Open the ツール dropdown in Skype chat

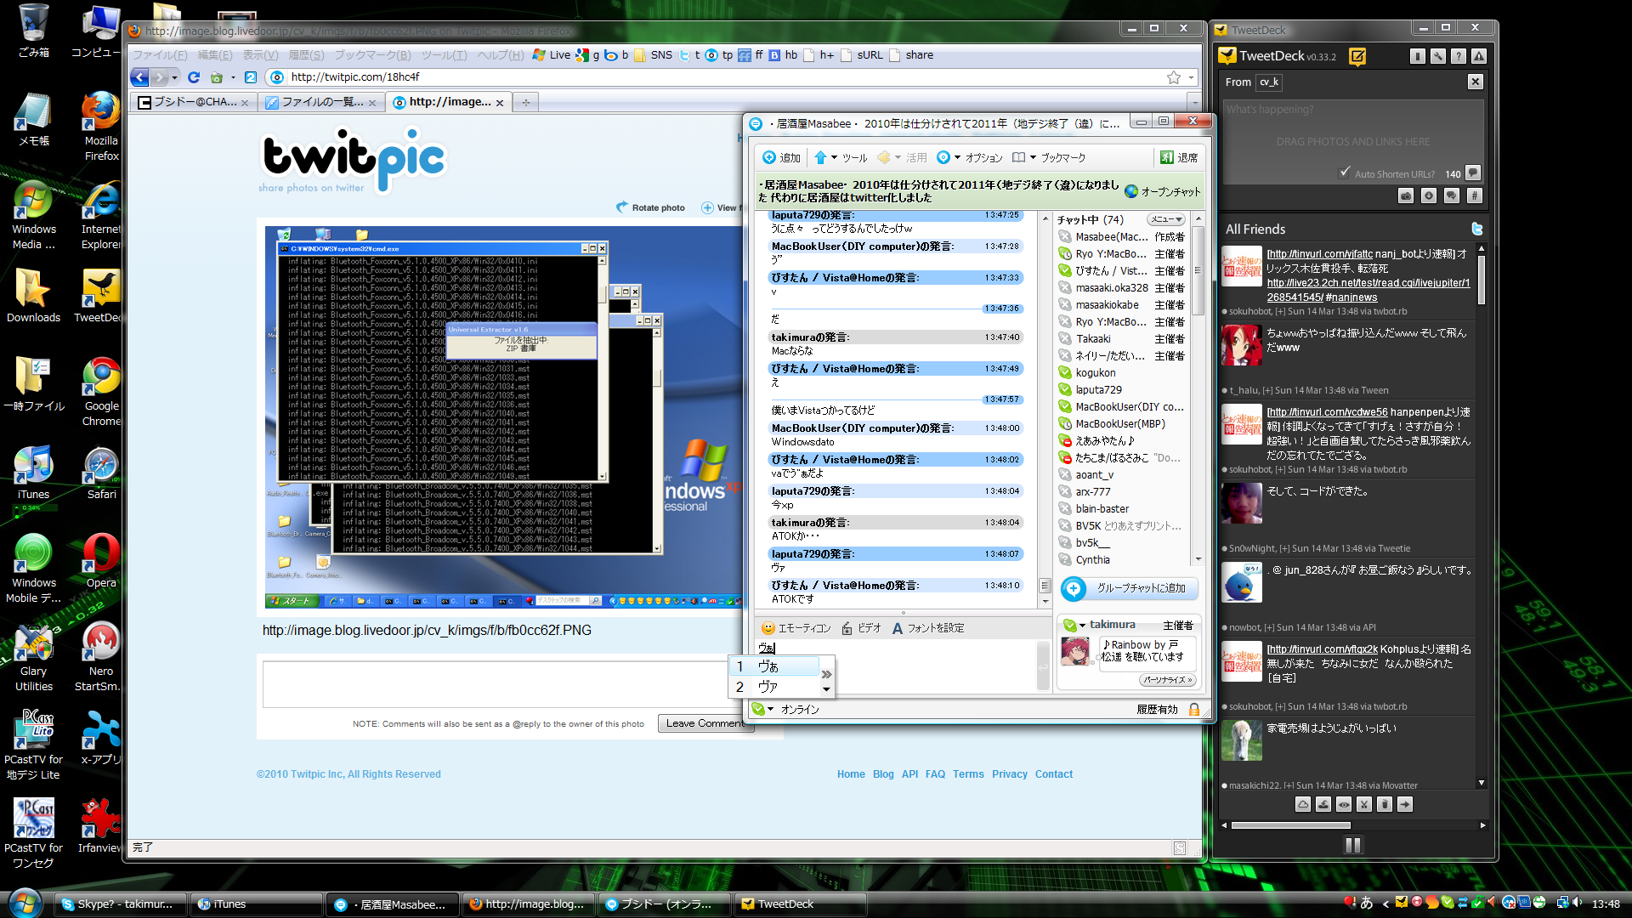click(x=841, y=157)
